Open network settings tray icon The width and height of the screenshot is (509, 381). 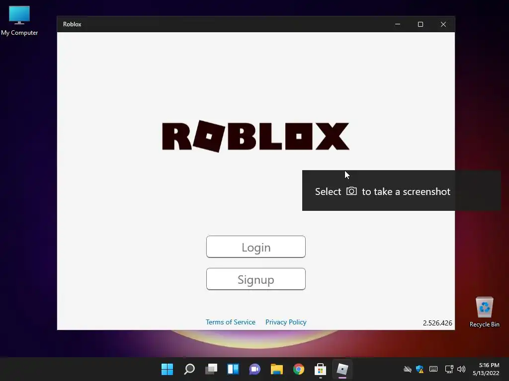pos(449,369)
